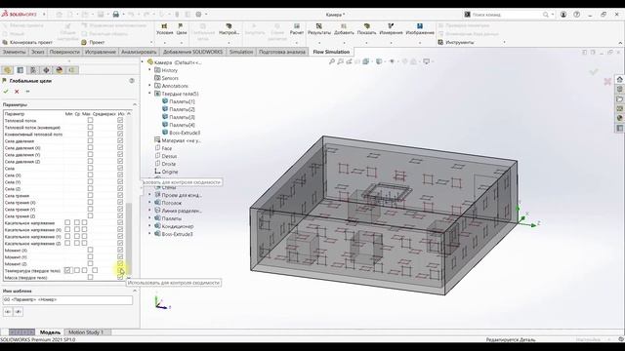Pin the Global Goals property panel
This screenshot has height=351, width=625.
pyautogui.click(x=27, y=92)
